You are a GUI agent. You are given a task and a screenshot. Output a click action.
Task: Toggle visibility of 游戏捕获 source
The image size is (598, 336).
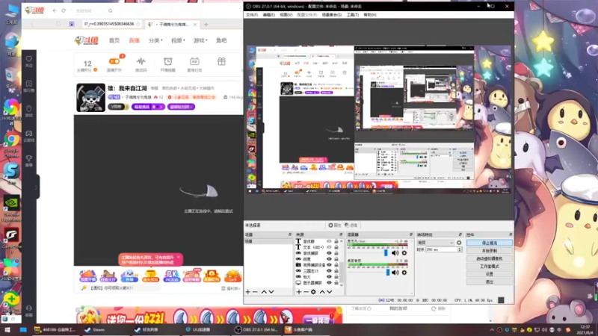[329, 253]
